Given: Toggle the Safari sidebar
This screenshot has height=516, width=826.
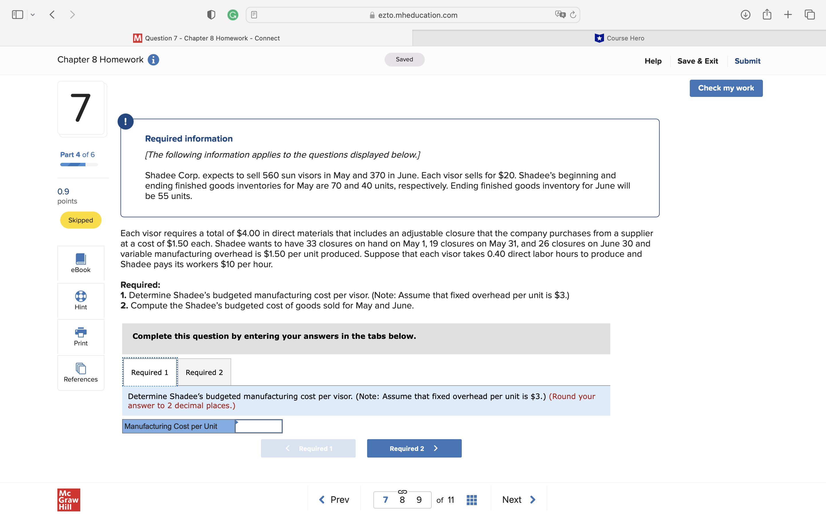Looking at the screenshot, I should (x=17, y=15).
